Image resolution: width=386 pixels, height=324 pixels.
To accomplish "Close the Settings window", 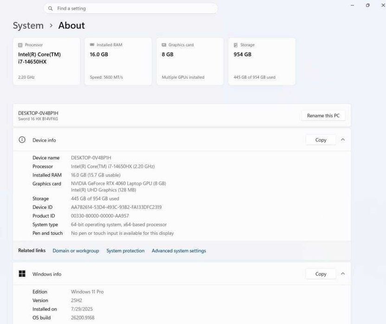I will coord(383,5).
